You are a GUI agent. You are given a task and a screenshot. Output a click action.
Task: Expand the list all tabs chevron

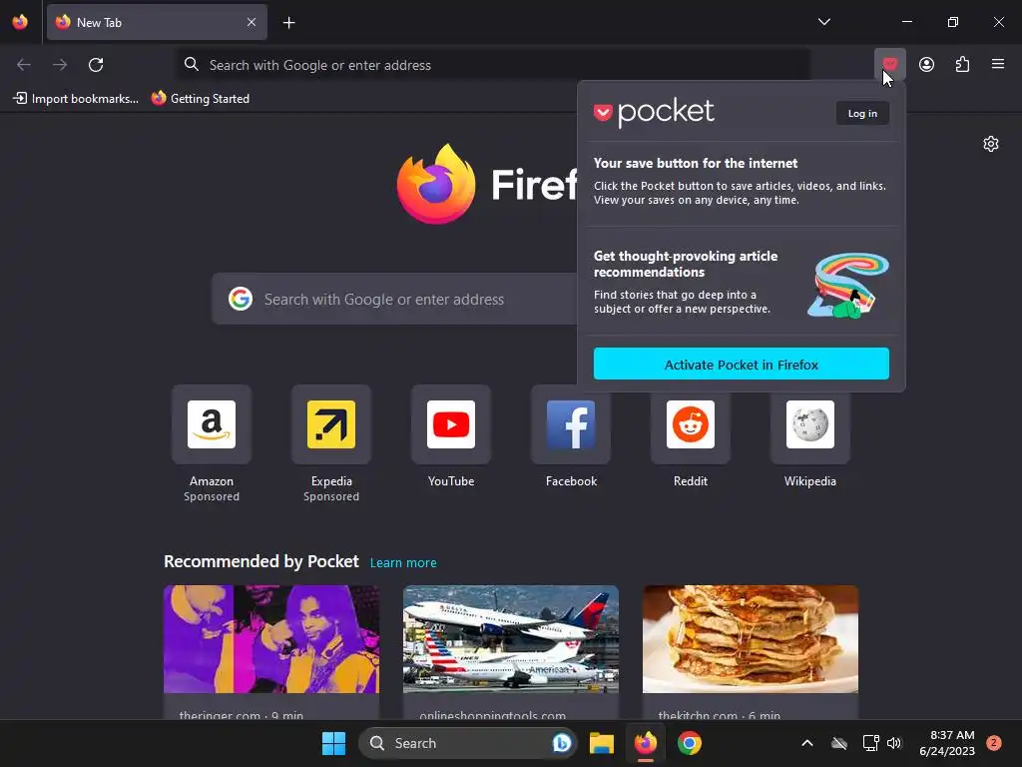coord(823,22)
